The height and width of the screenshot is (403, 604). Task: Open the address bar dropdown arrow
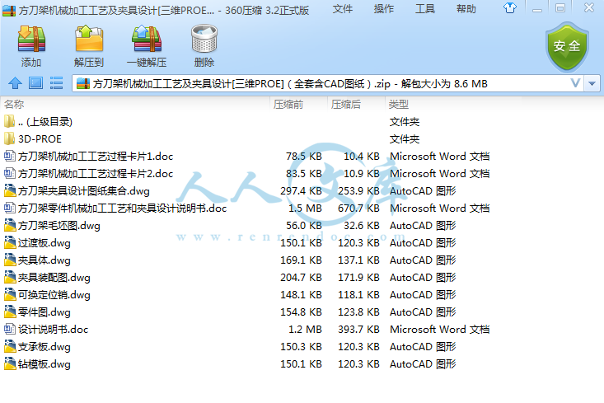592,83
